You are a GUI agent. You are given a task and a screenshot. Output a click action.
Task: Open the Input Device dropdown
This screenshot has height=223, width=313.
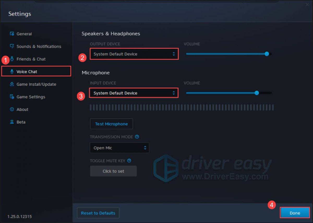tap(134, 93)
